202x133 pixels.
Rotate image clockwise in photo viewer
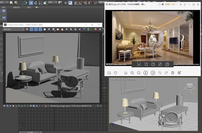[166, 73]
